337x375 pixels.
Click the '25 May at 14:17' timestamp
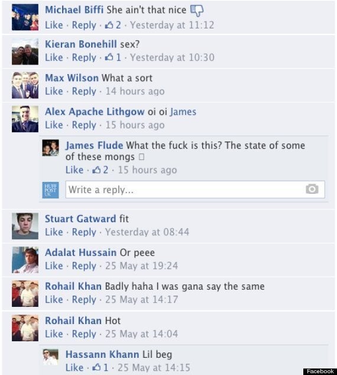coord(142,299)
